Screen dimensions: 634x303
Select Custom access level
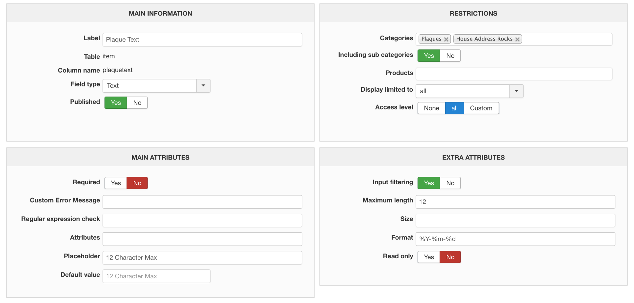[x=481, y=108]
